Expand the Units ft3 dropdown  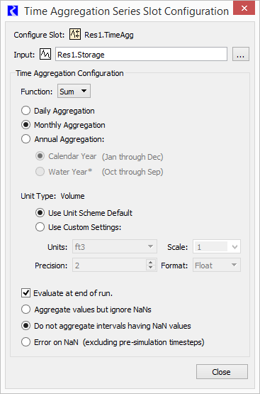(x=115, y=246)
